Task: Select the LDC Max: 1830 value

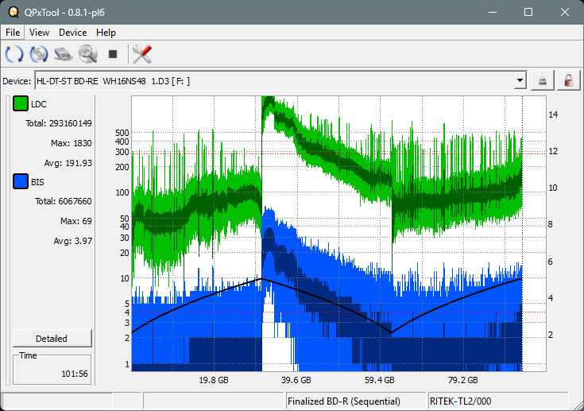Action: coord(72,143)
